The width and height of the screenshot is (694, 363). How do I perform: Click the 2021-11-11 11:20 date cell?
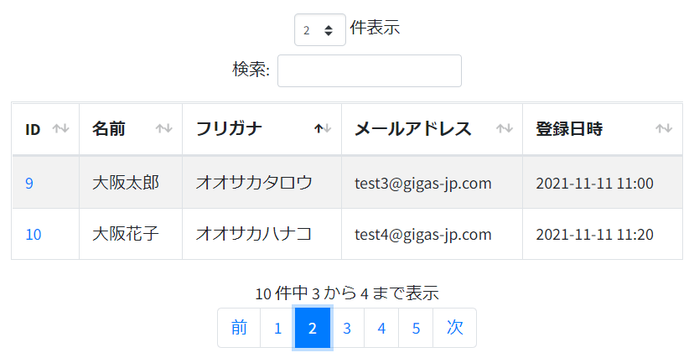[x=603, y=234]
